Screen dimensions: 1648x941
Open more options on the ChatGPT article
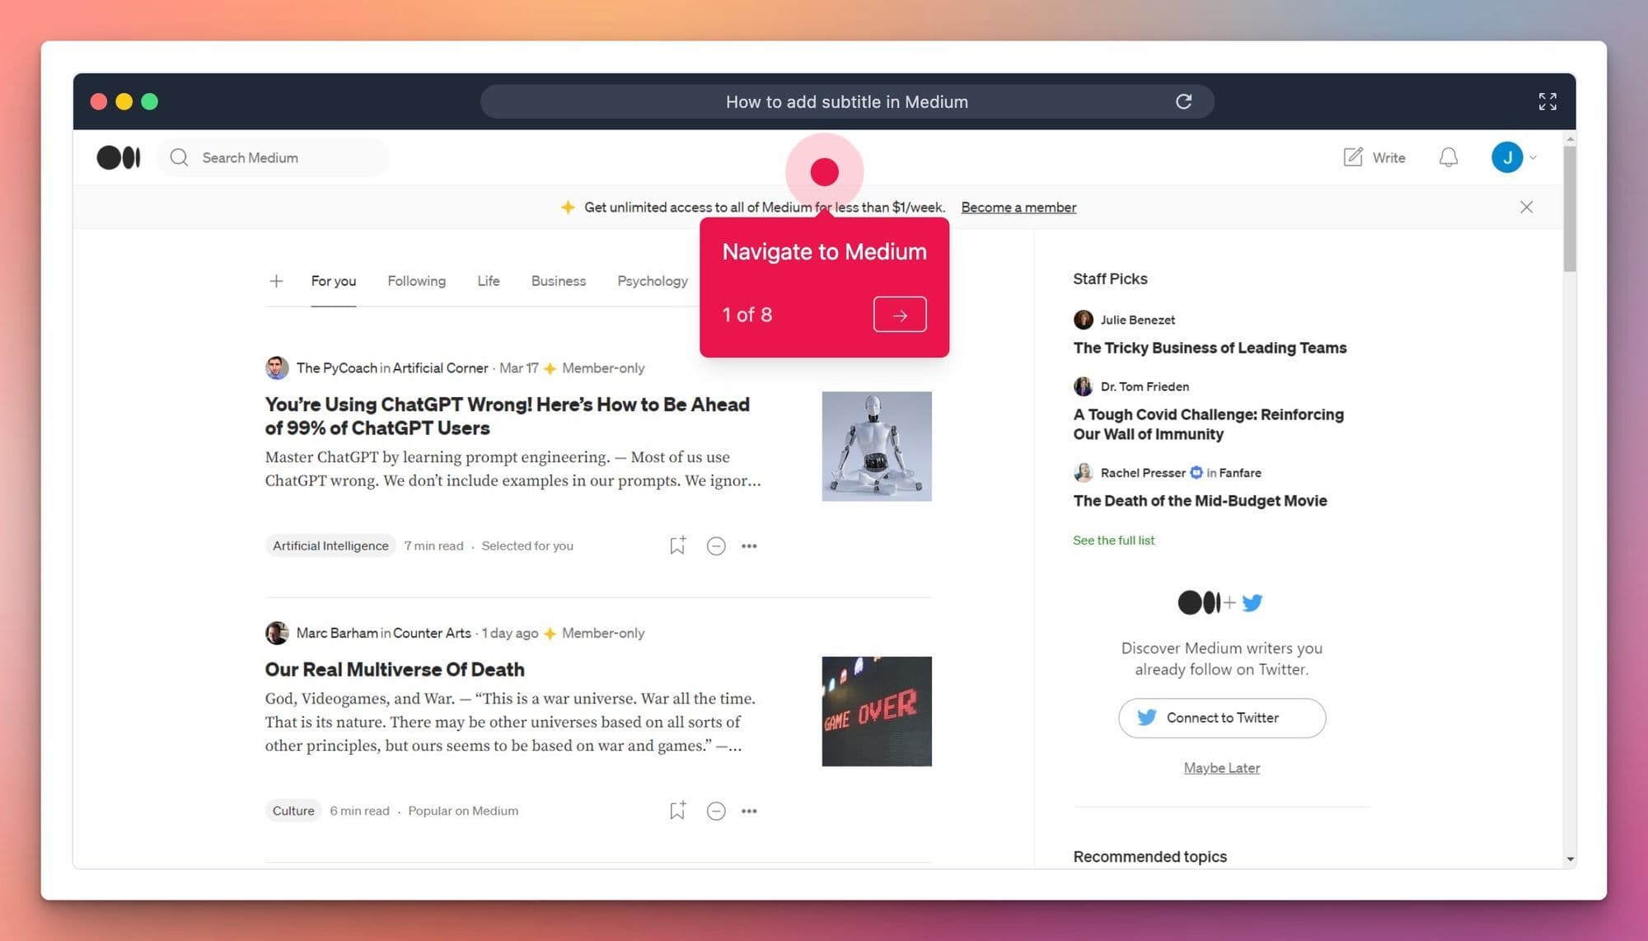(x=750, y=545)
